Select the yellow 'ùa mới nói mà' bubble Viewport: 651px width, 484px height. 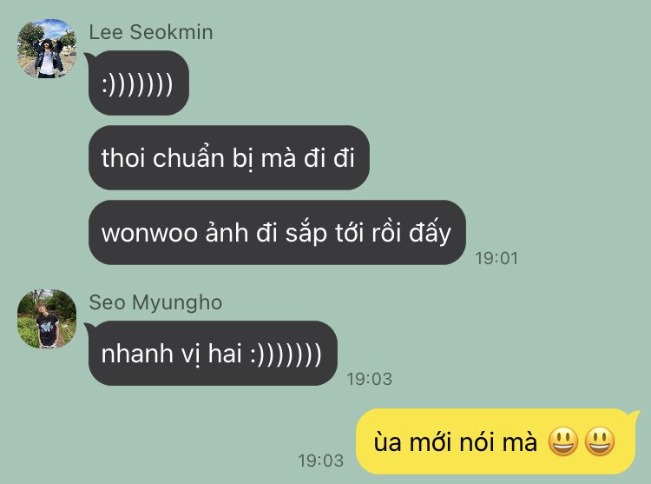coord(496,441)
